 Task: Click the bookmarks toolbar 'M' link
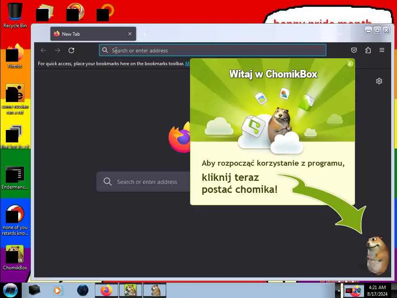pyautogui.click(x=187, y=63)
